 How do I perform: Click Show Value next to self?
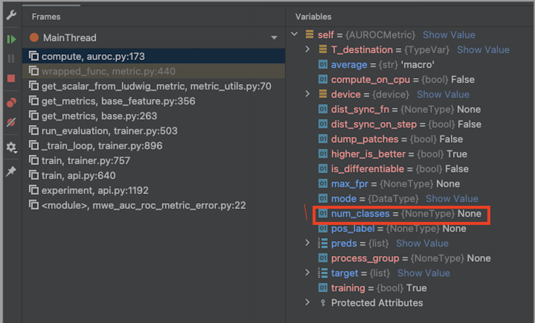449,35
